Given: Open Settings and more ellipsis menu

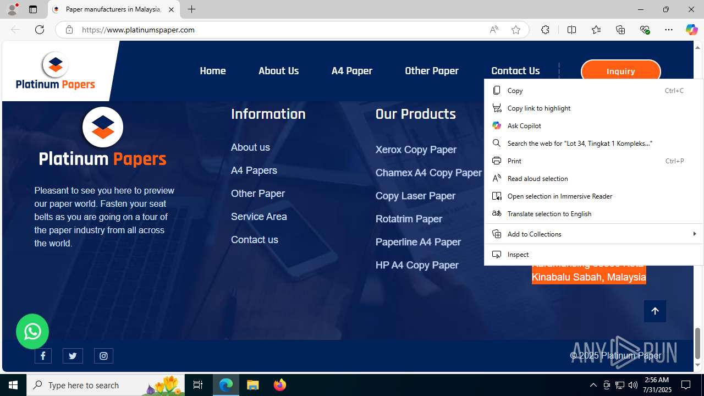Looking at the screenshot, I should coord(669,30).
